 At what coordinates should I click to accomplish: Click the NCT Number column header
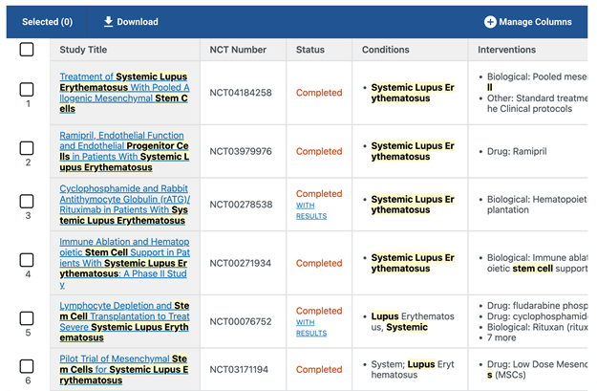[238, 50]
